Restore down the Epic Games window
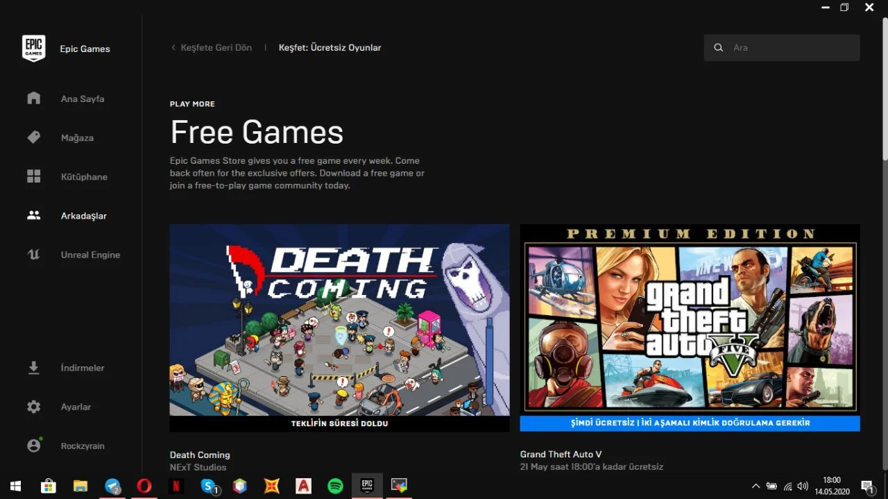 click(x=844, y=8)
